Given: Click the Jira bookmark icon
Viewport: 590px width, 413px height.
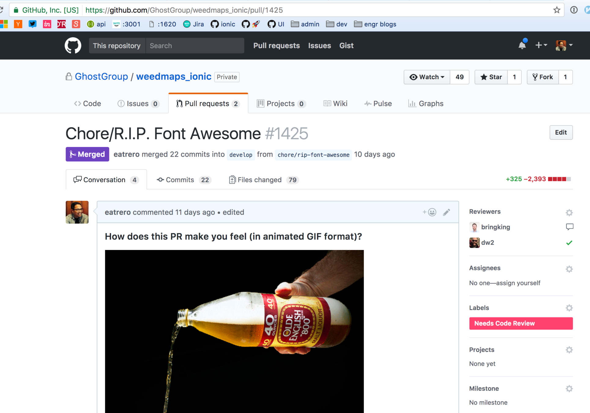Looking at the screenshot, I should tap(187, 24).
